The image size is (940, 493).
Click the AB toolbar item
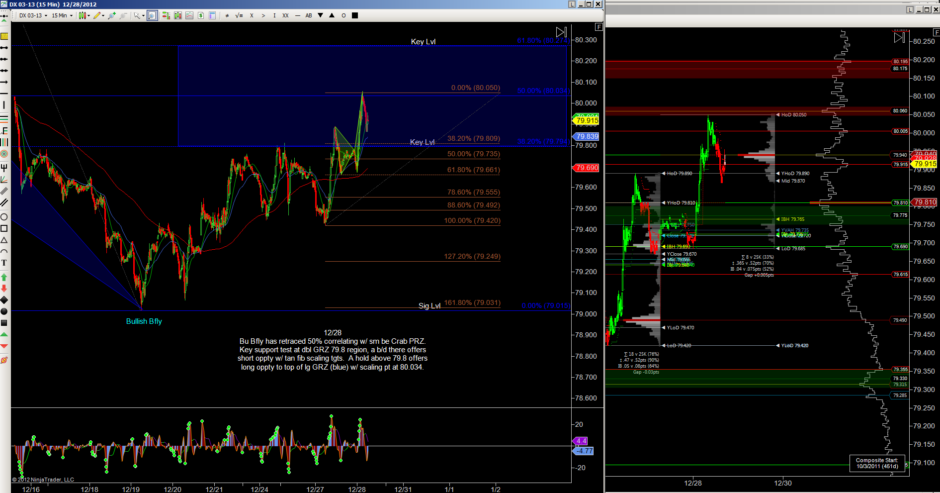coord(309,15)
